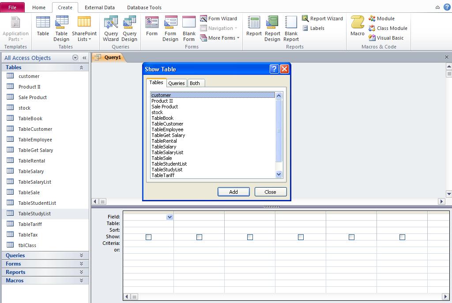Open TableTax in navigation pane
Image resolution: width=452 pixels, height=303 pixels.
(x=45, y=235)
